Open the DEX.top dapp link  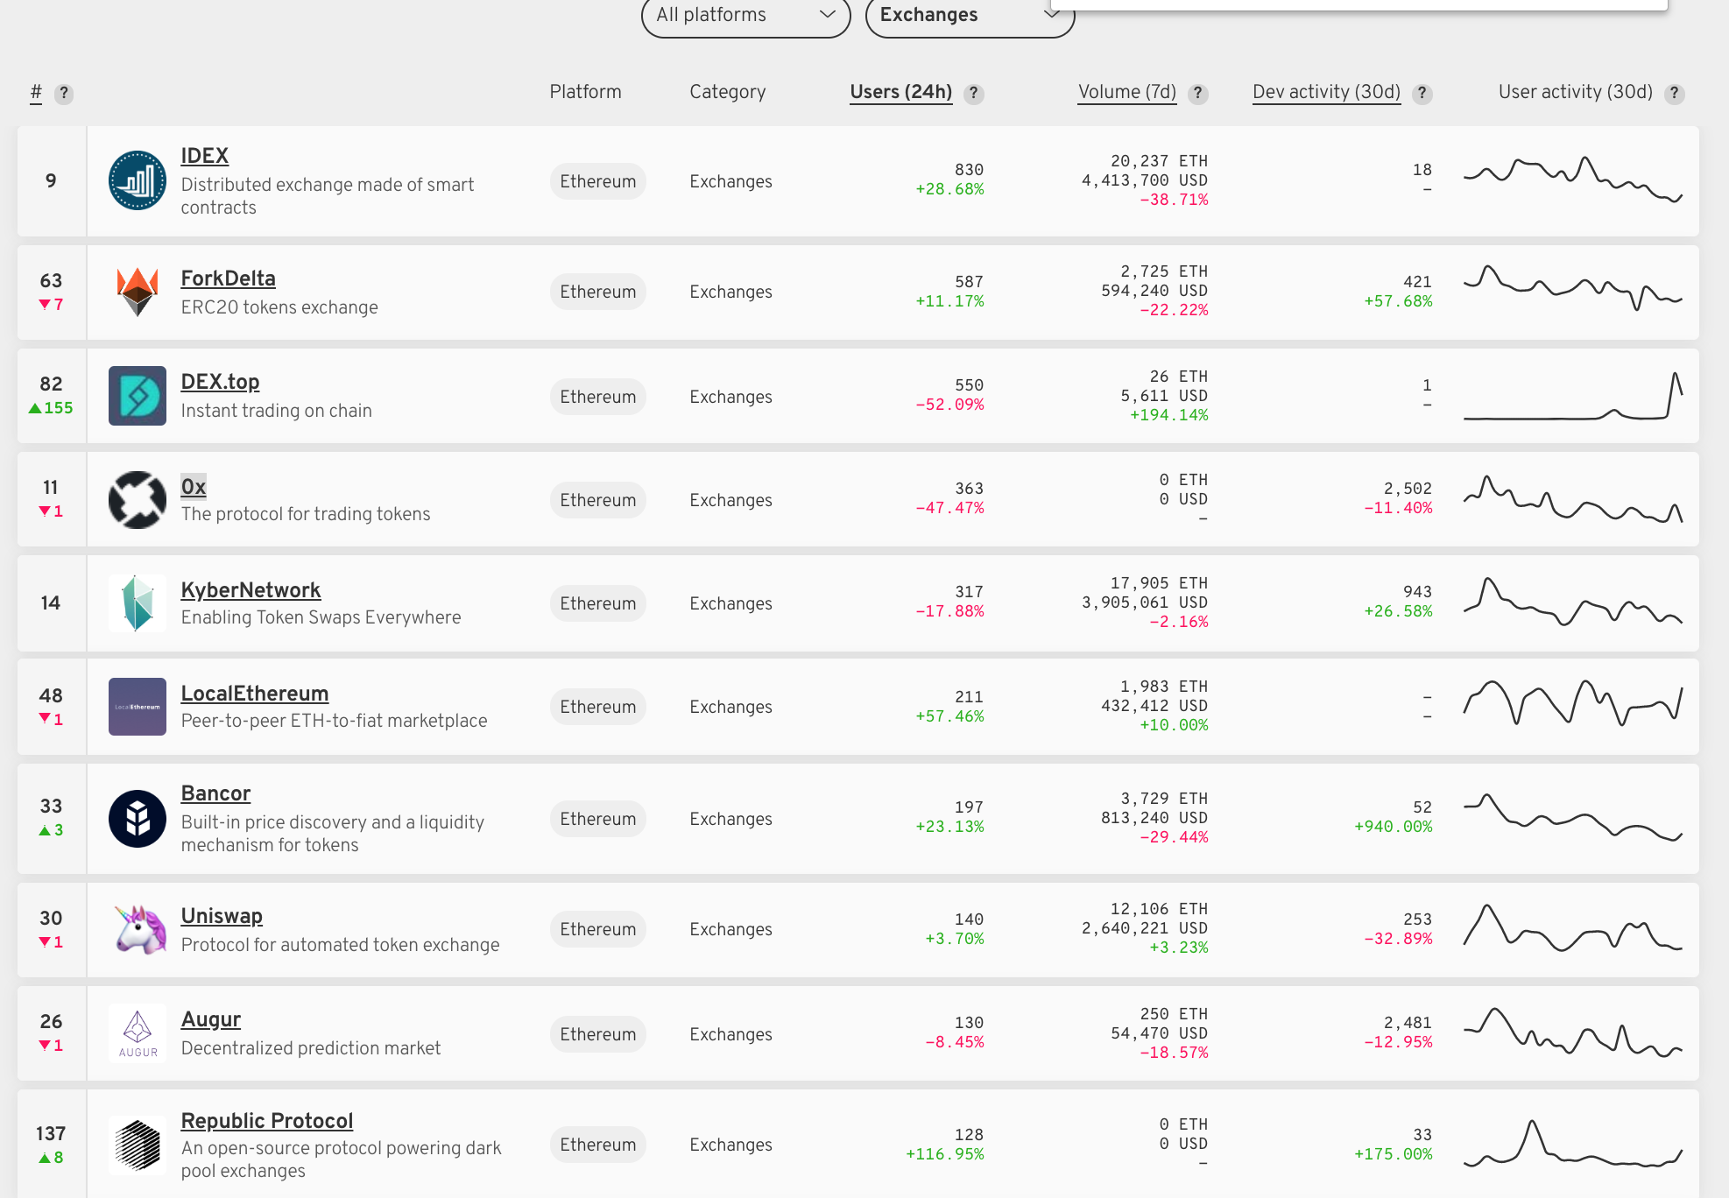coord(220,382)
